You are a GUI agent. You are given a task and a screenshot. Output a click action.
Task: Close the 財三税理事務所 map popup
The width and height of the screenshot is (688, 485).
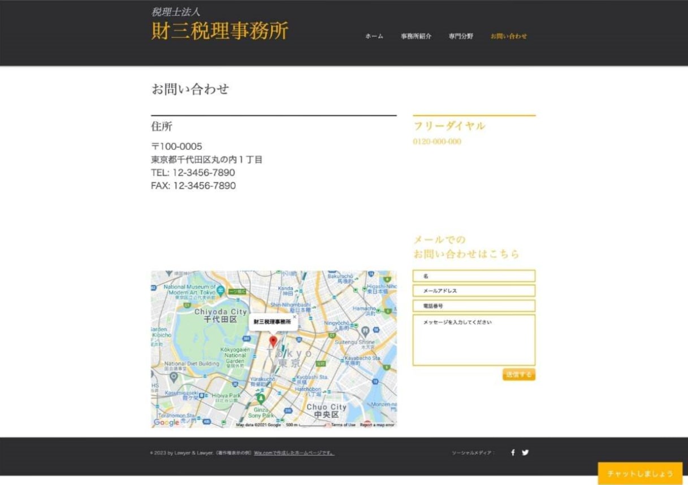click(x=294, y=317)
